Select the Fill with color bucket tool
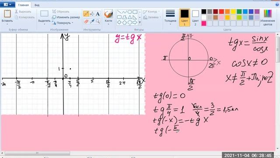This screenshot has width=280, height=158. [92, 14]
